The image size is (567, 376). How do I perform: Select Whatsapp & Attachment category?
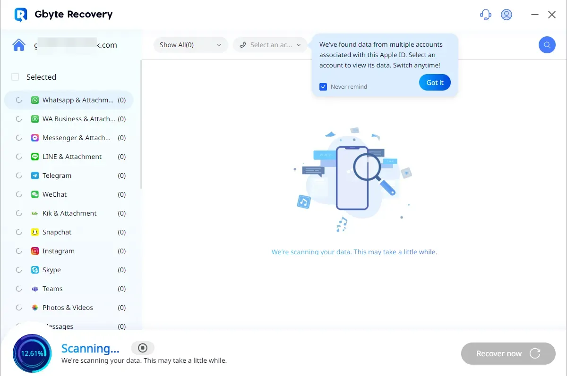tap(77, 100)
